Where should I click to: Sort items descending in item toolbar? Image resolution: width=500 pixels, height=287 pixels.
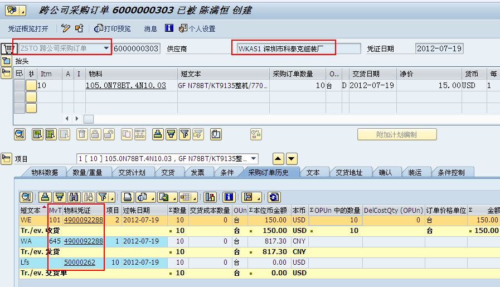171,134
